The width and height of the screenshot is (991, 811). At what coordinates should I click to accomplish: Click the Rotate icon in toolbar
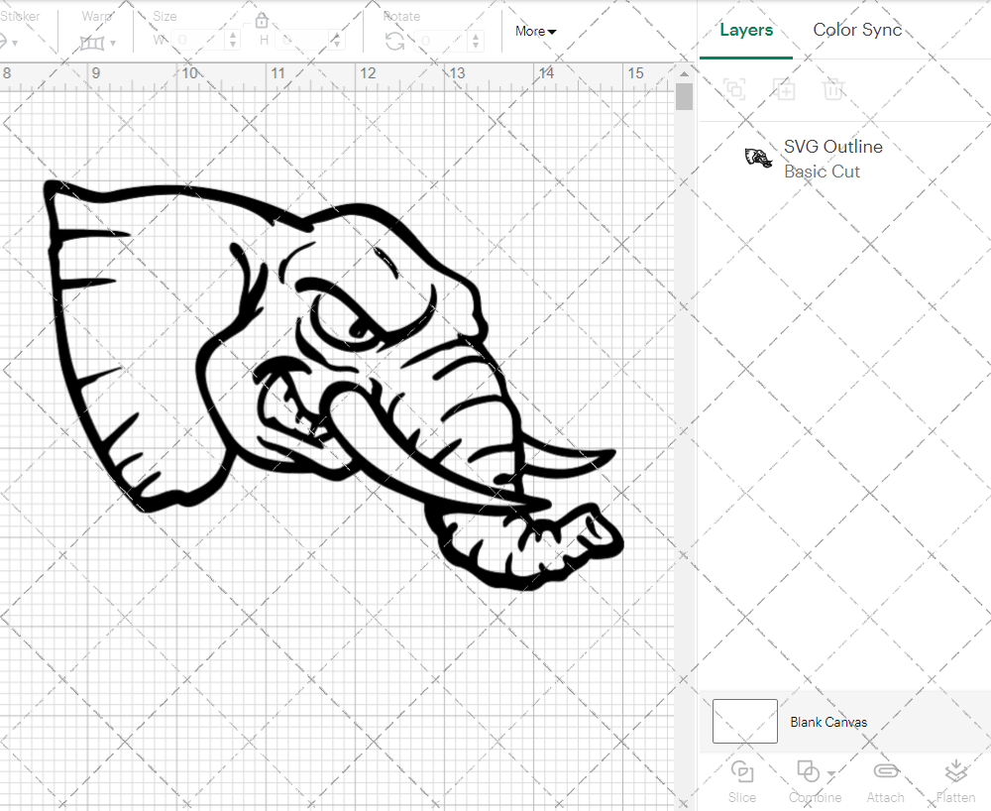[x=394, y=41]
